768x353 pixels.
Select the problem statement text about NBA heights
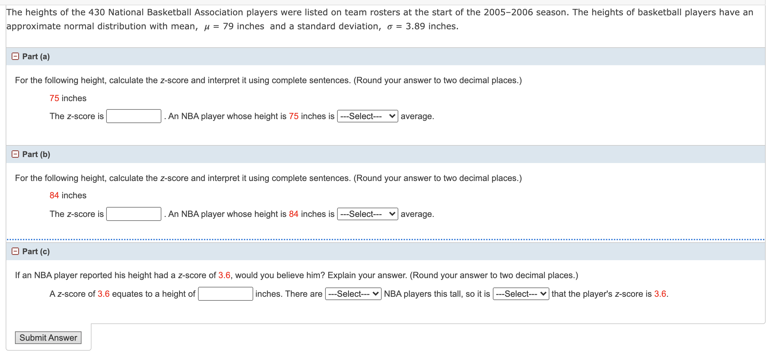point(383,19)
